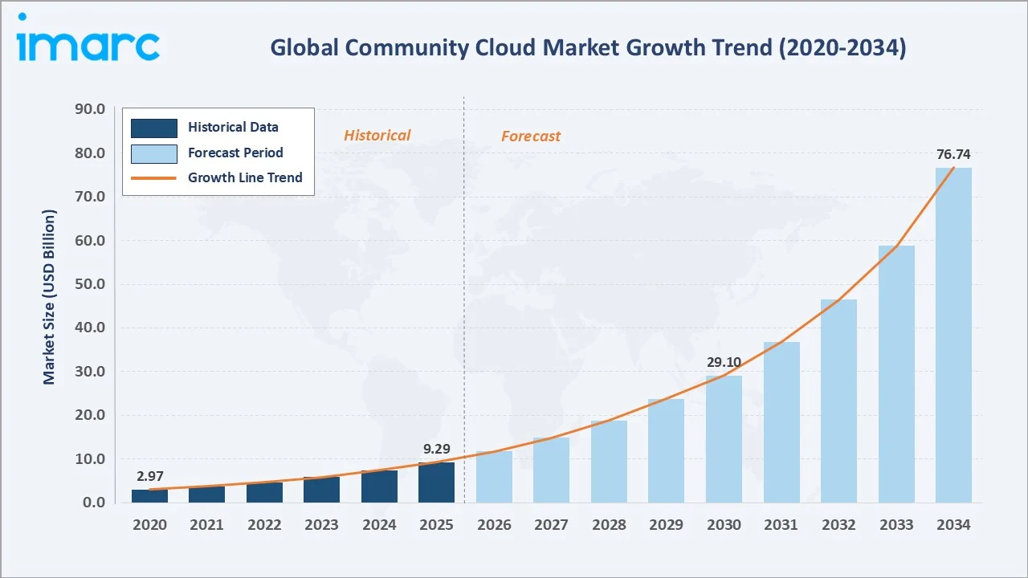Click the Historical Data legend swatch
This screenshot has width=1028, height=578.
click(x=153, y=128)
